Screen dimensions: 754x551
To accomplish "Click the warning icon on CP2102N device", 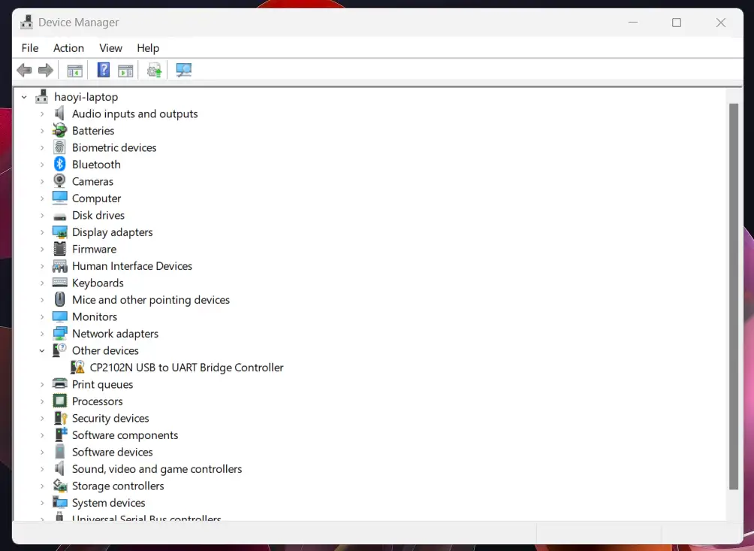I will point(79,367).
